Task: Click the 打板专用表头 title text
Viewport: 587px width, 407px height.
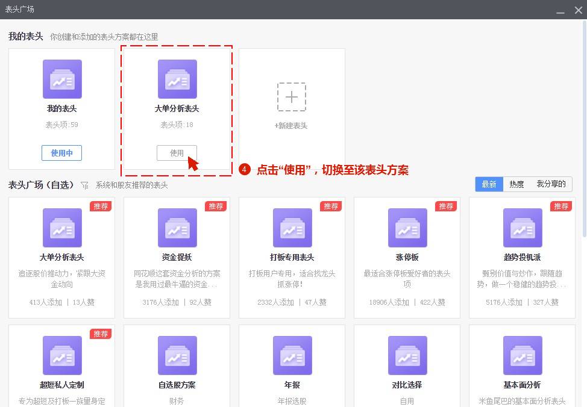Action: coord(292,257)
